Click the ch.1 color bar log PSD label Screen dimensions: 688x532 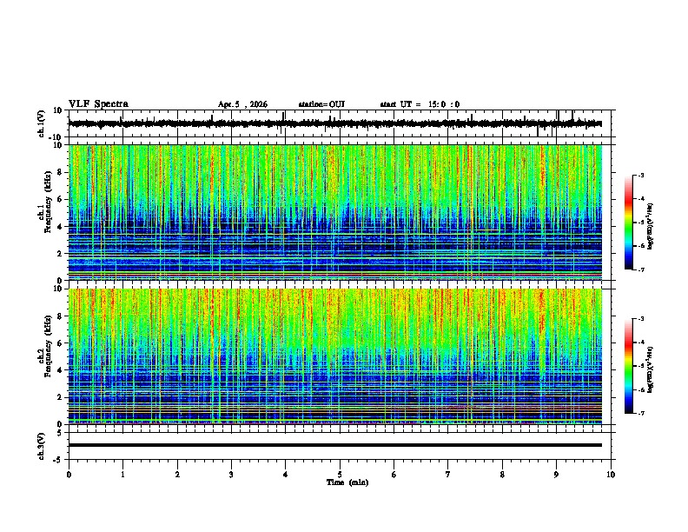pos(651,226)
